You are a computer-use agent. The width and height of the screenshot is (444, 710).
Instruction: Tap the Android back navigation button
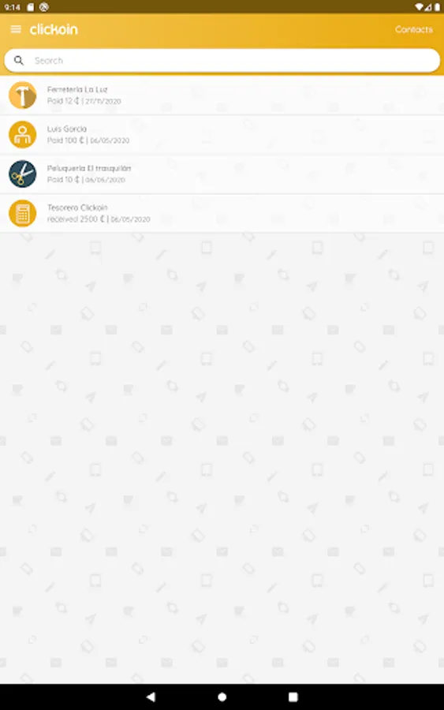(151, 697)
